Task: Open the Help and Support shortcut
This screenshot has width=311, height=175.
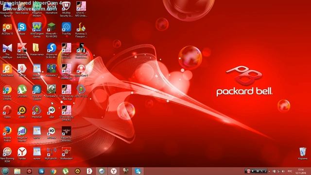Action: pos(37,92)
